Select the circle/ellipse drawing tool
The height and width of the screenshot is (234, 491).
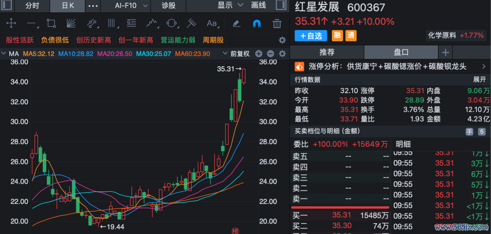pos(171,24)
